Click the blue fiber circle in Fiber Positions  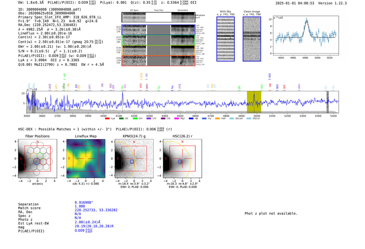(37, 161)
